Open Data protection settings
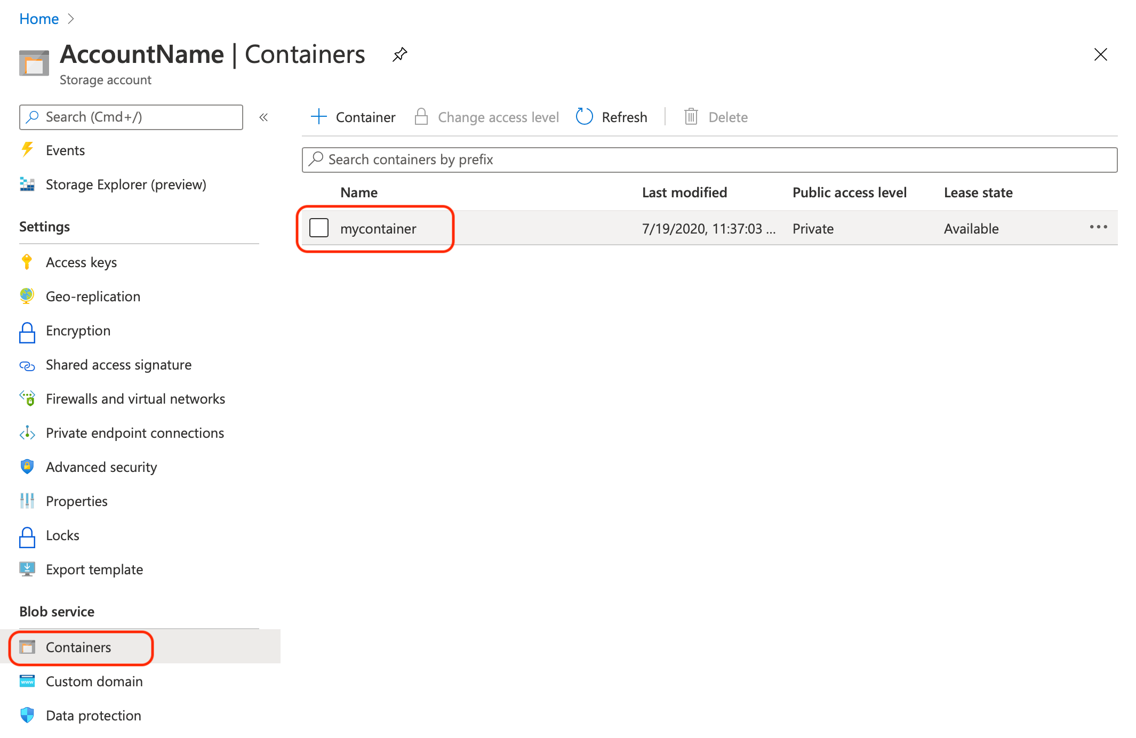The height and width of the screenshot is (738, 1136). pos(93,715)
